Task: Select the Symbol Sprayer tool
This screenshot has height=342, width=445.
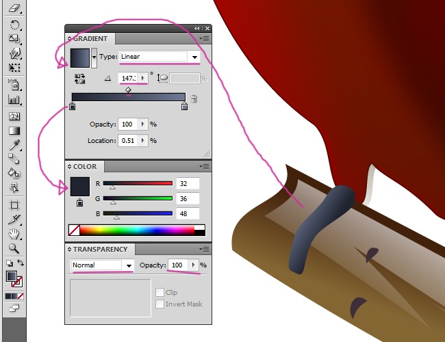Action: [14, 85]
